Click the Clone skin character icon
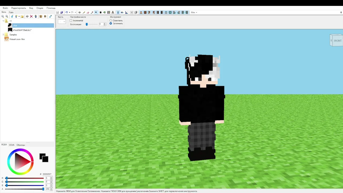 36,16
